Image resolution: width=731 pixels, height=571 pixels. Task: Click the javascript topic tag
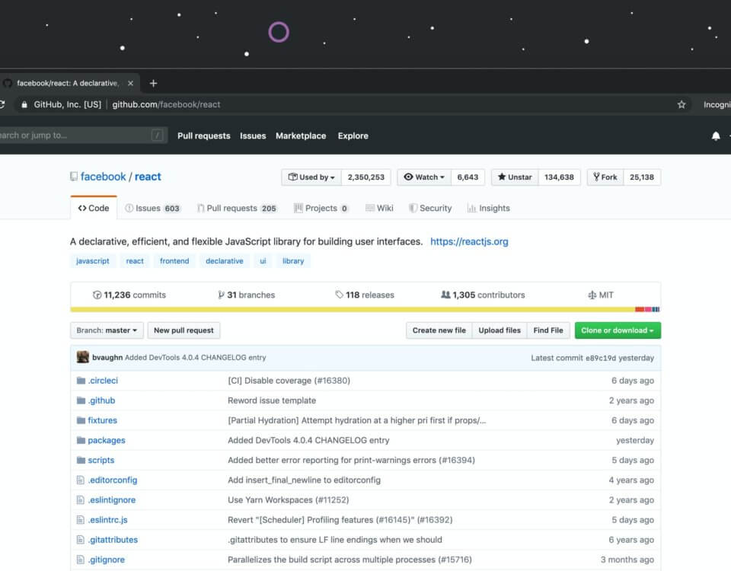click(92, 261)
